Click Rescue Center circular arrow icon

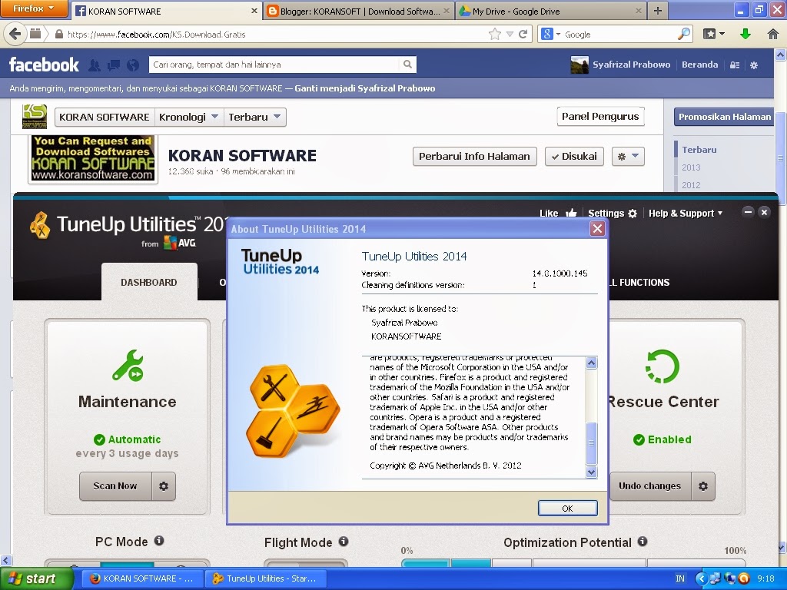point(662,366)
